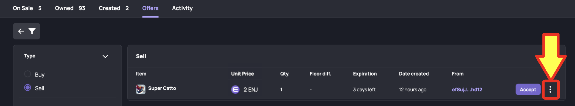The width and height of the screenshot is (575, 106).
Task: Select the Buy radio button
Action: [28, 74]
